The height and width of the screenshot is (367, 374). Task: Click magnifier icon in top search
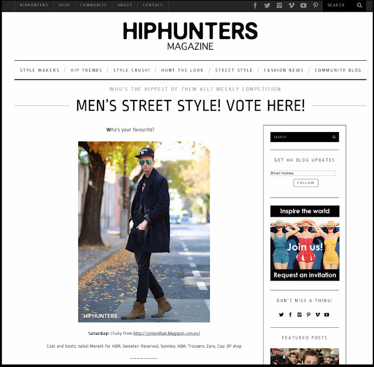(359, 5)
